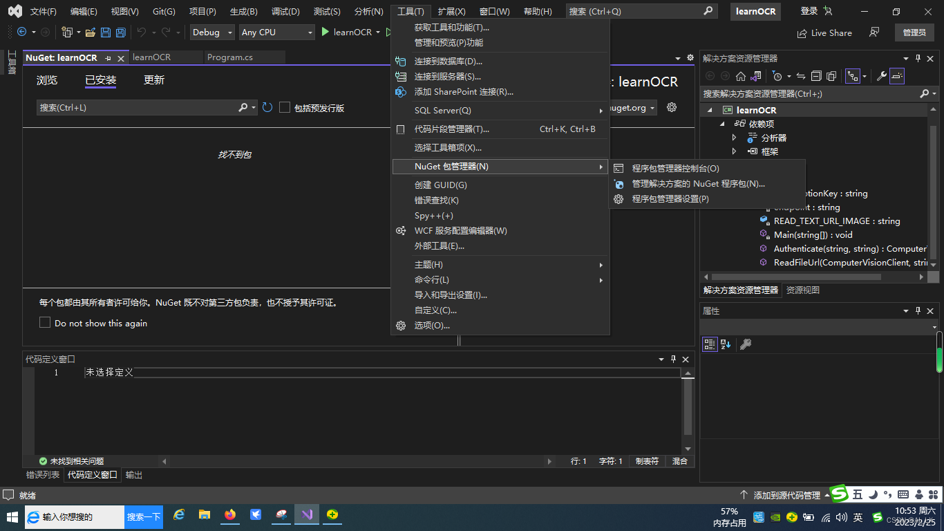Start debugging with green learnOCR play button
This screenshot has width=944, height=531.
(346, 32)
